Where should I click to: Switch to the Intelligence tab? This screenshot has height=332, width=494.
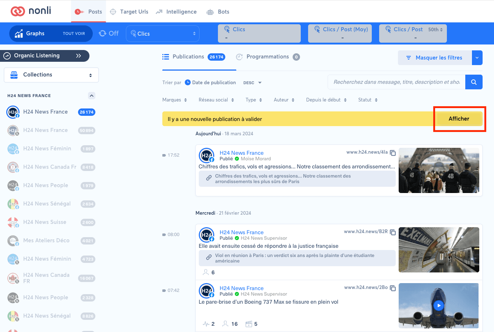[176, 12]
